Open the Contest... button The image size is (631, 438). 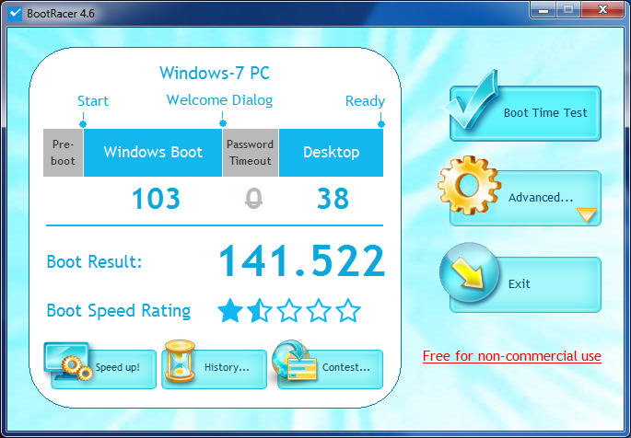tap(330, 369)
